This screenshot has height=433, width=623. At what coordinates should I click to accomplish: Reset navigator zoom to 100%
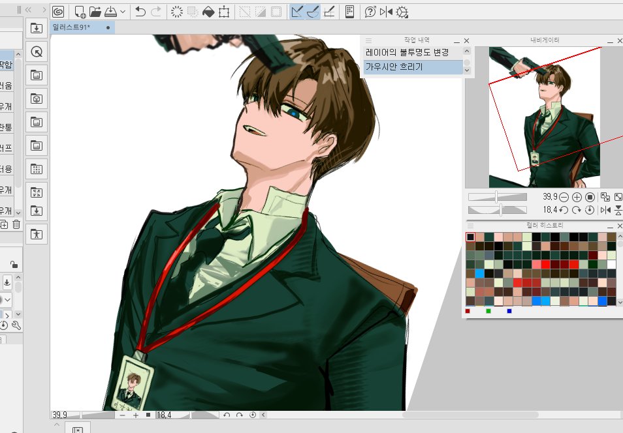590,197
